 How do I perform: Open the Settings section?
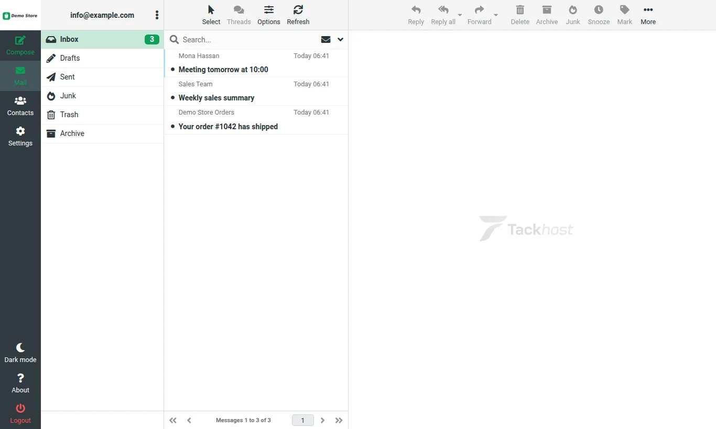[x=20, y=137]
